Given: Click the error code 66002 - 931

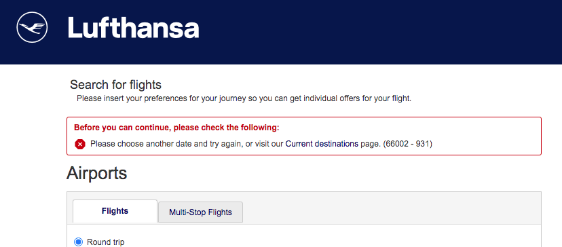Looking at the screenshot, I should (x=408, y=144).
